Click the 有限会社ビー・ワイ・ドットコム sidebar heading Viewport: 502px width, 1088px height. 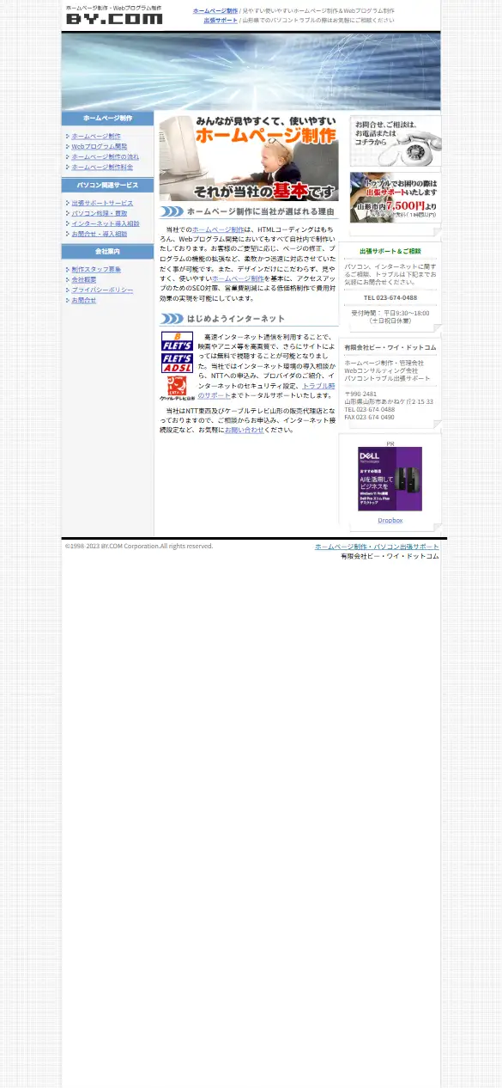click(x=390, y=347)
